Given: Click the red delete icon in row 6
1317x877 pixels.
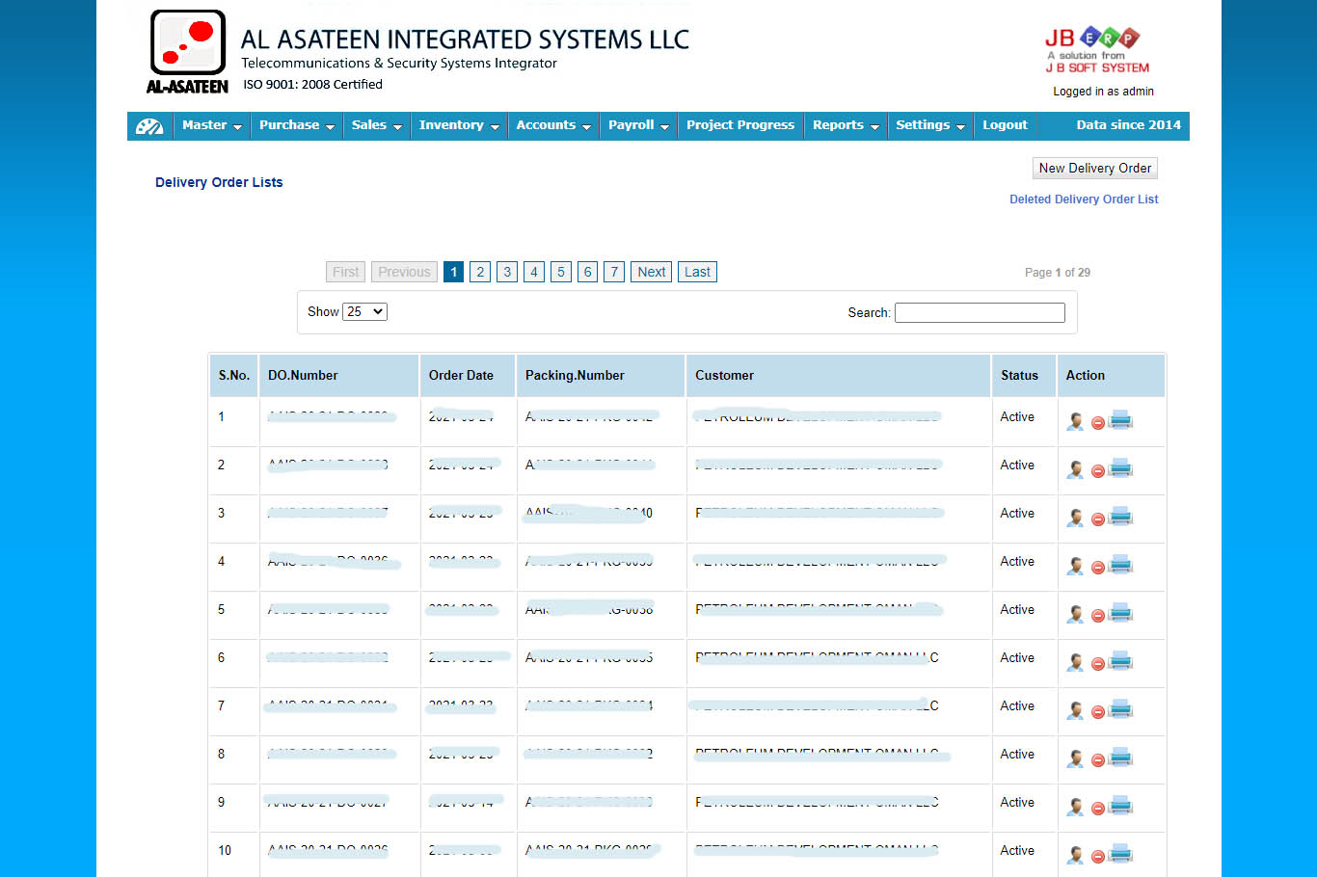Looking at the screenshot, I should click(1097, 664).
